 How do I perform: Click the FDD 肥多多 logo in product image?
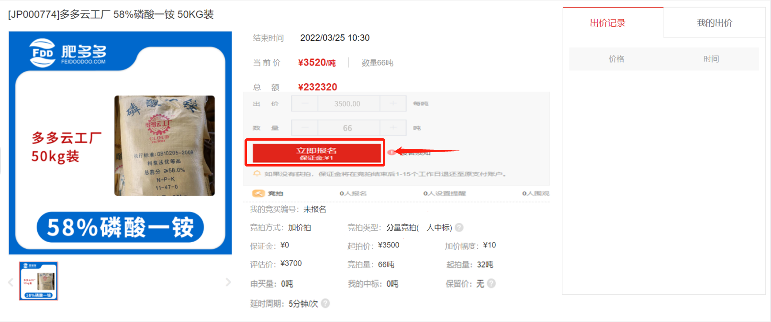(x=68, y=53)
